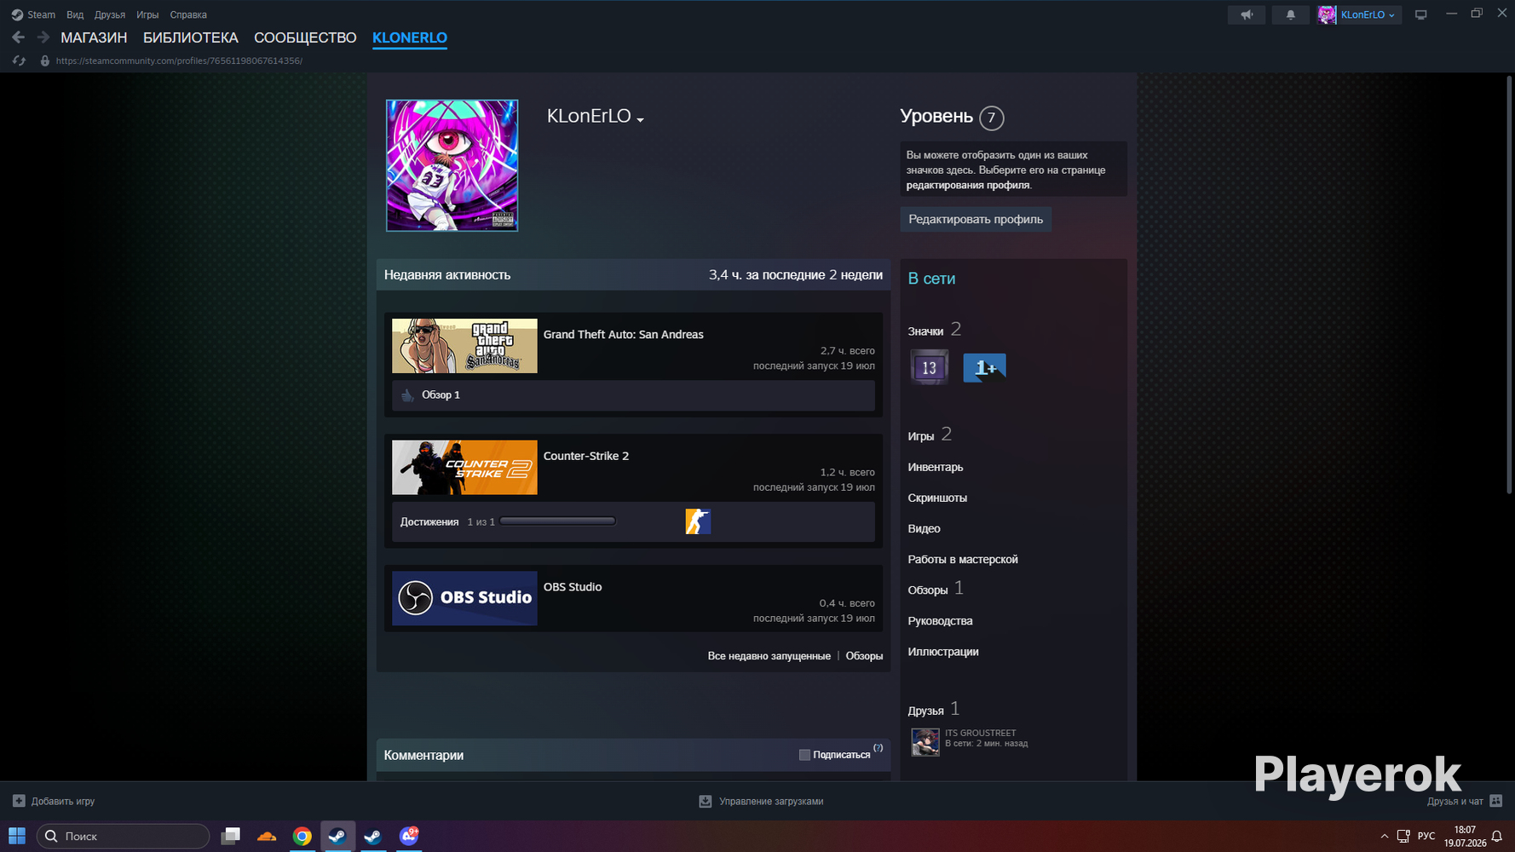This screenshot has height=852, width=1515.
Task: Open the badge showing number 13
Action: pos(929,367)
